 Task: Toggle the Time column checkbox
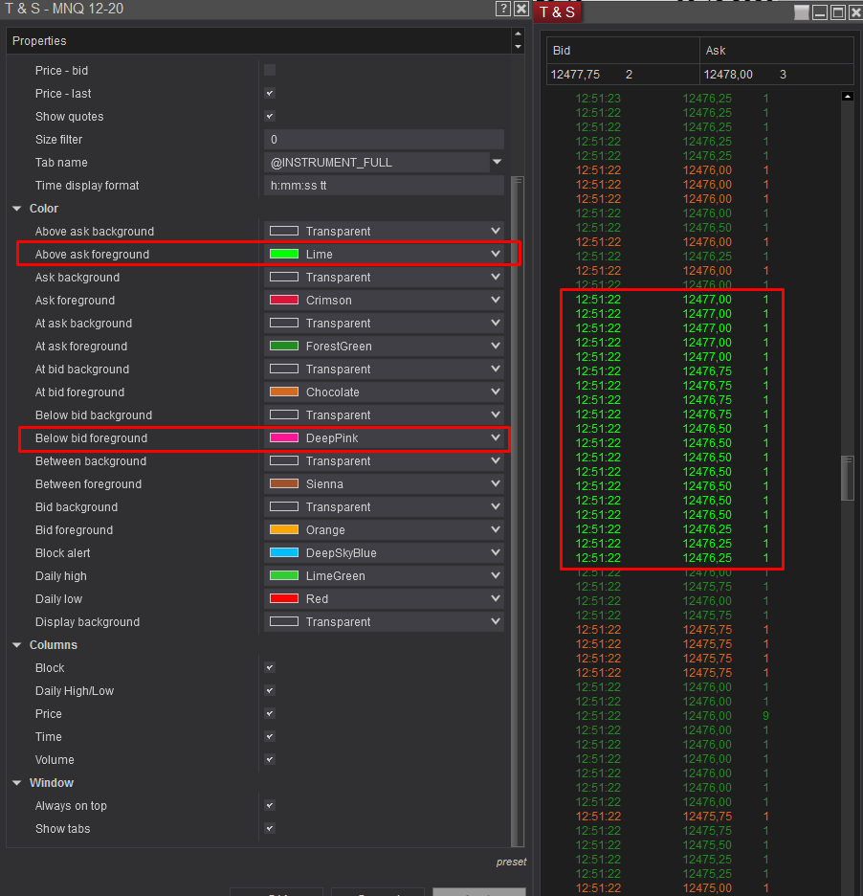click(270, 736)
